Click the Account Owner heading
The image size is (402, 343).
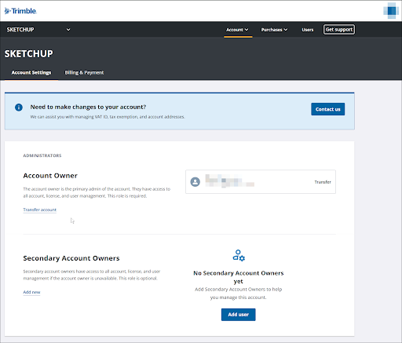click(x=50, y=176)
